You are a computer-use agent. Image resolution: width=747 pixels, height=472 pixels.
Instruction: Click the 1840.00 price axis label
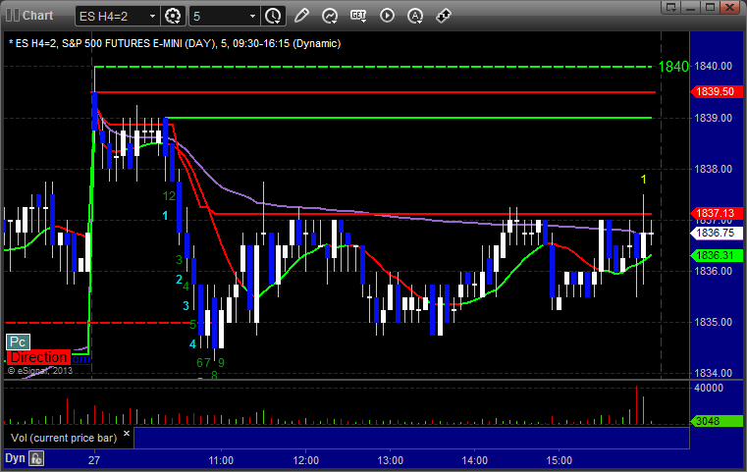(x=714, y=66)
